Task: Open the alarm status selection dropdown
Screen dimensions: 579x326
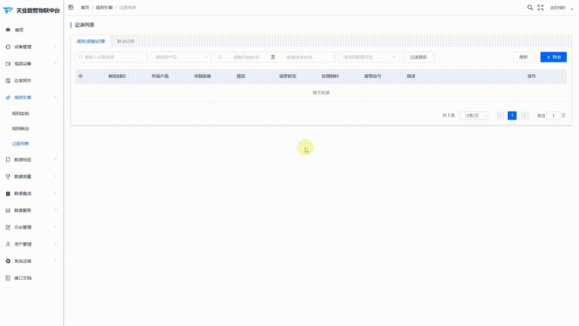Action: coord(369,57)
